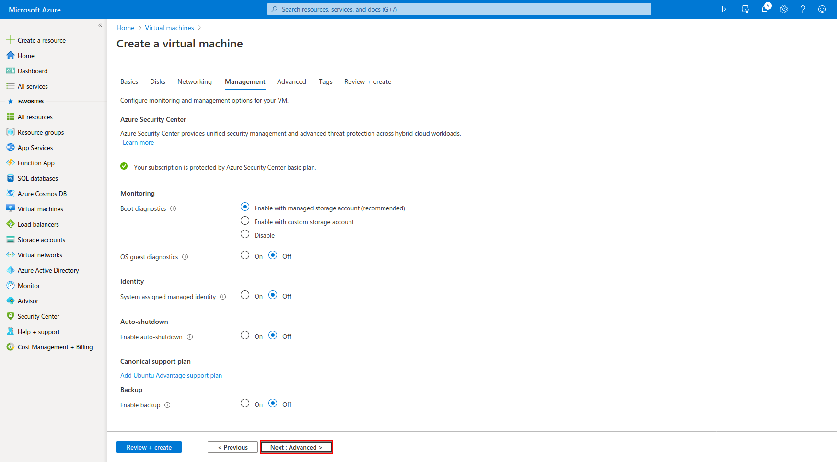Open Cloud Shell from the top bar
This screenshot has height=462, width=837.
[x=726, y=9]
